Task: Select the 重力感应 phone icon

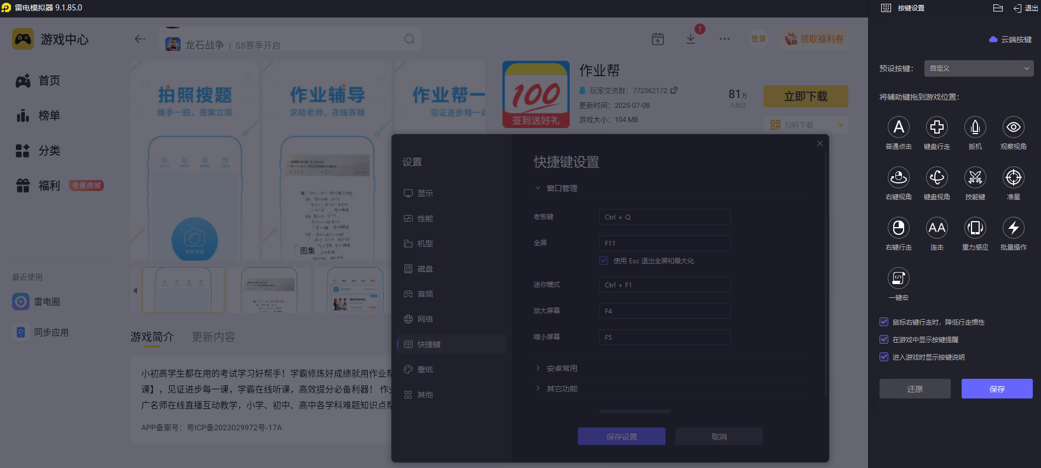Action: coord(975,228)
